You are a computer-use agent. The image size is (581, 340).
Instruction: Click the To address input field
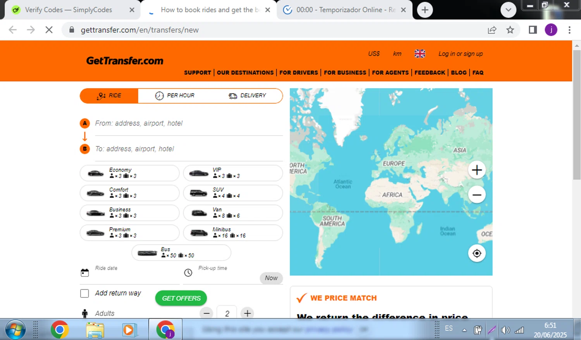coord(189,149)
